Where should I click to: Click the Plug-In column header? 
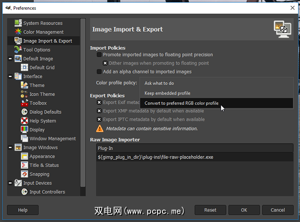tap(195, 148)
